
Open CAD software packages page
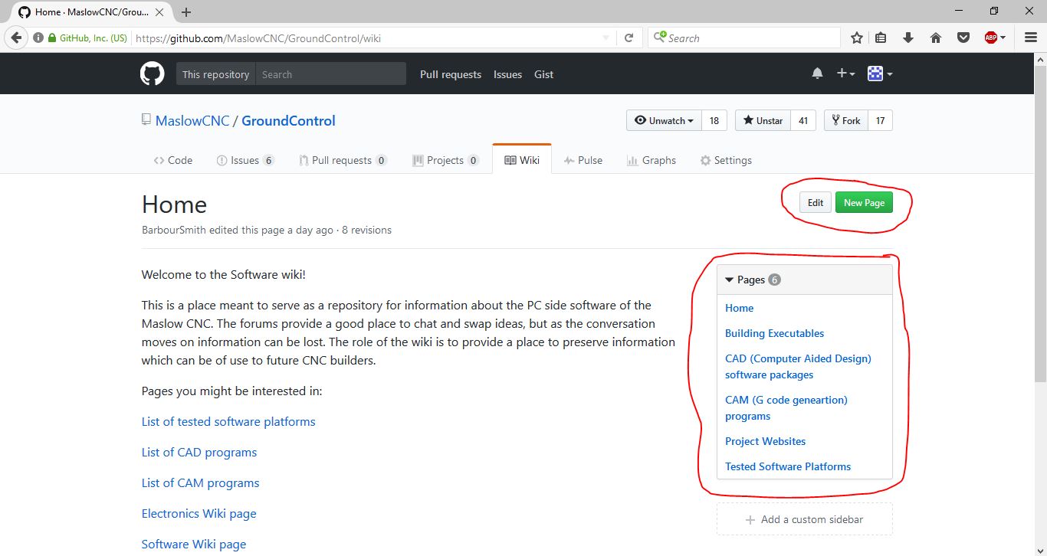798,367
